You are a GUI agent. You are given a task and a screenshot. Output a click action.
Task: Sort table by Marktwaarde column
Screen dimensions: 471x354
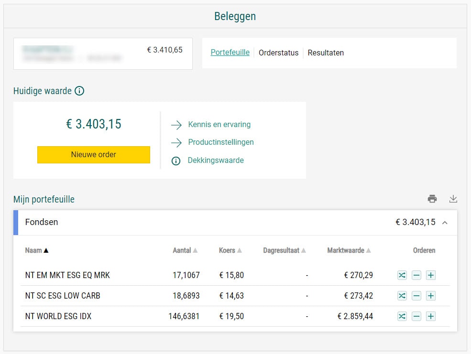tap(349, 250)
